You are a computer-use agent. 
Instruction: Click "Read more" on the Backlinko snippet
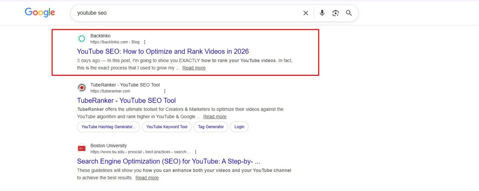[194, 68]
